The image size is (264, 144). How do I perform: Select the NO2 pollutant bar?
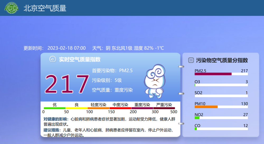coord(197,118)
